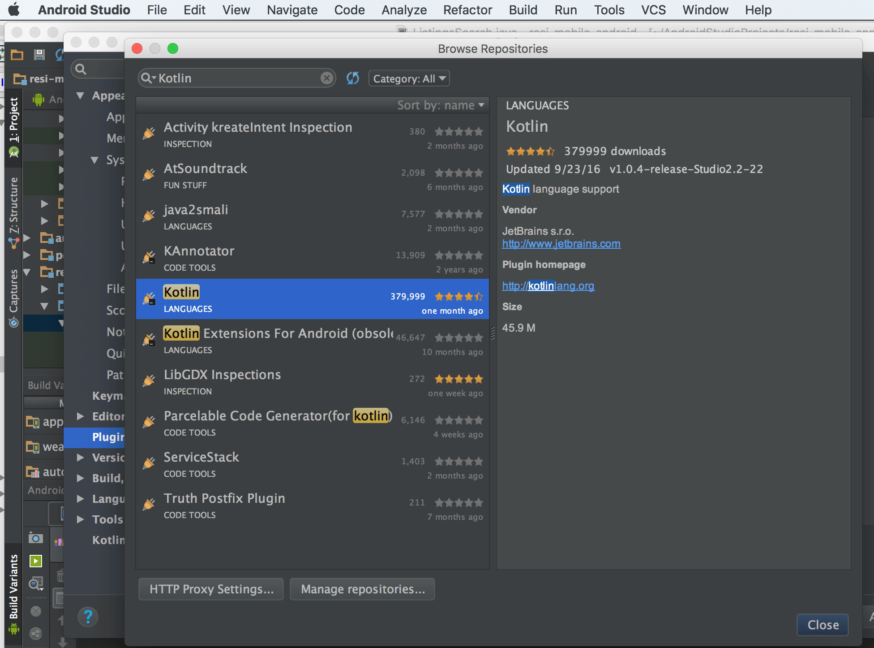Viewport: 874px width, 648px height.
Task: Open the Captures side tool window
Action: click(14, 291)
